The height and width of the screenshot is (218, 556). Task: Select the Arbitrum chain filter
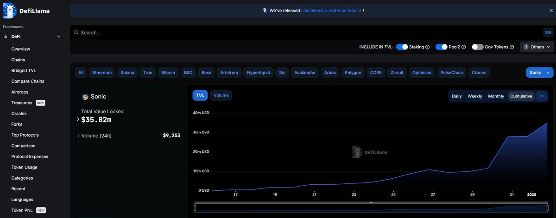tap(229, 73)
